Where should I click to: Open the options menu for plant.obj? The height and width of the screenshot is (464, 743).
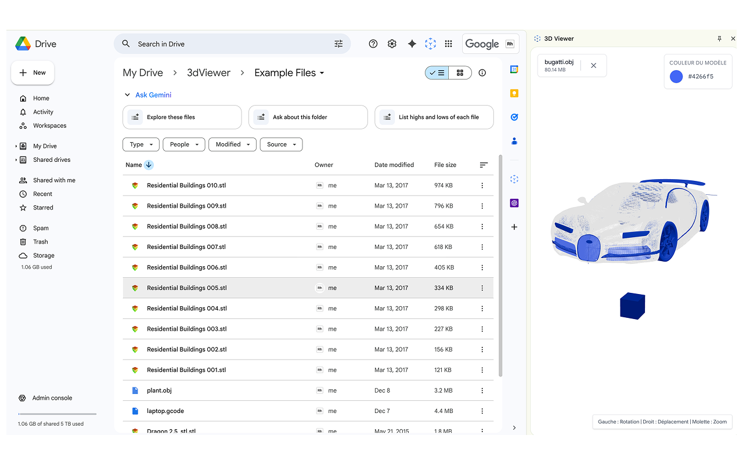tap(482, 390)
